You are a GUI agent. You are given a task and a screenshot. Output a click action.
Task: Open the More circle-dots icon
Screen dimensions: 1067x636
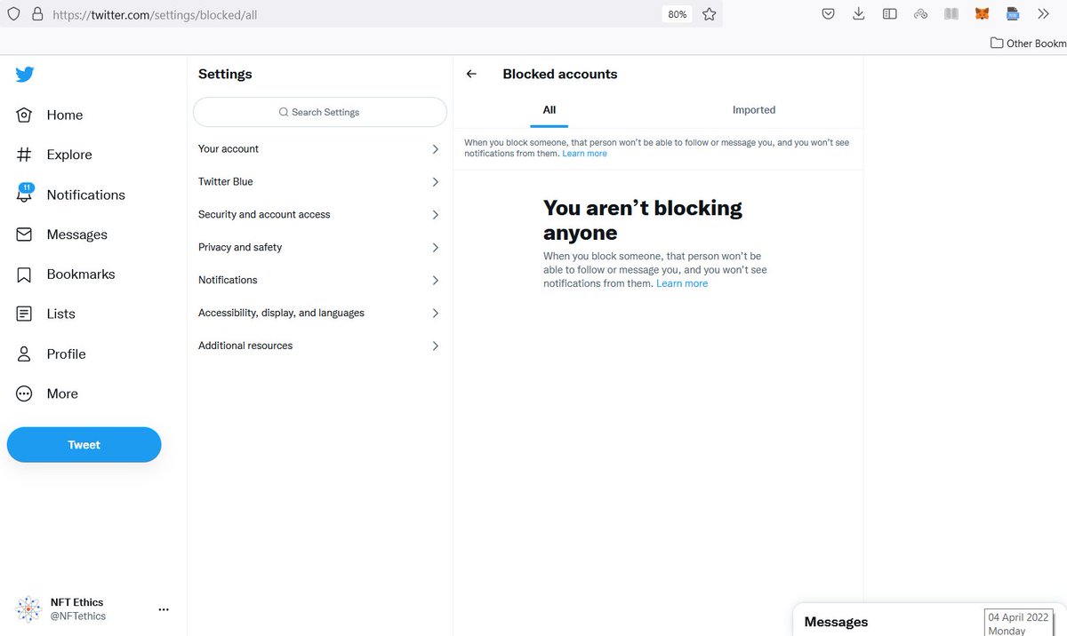(x=24, y=394)
